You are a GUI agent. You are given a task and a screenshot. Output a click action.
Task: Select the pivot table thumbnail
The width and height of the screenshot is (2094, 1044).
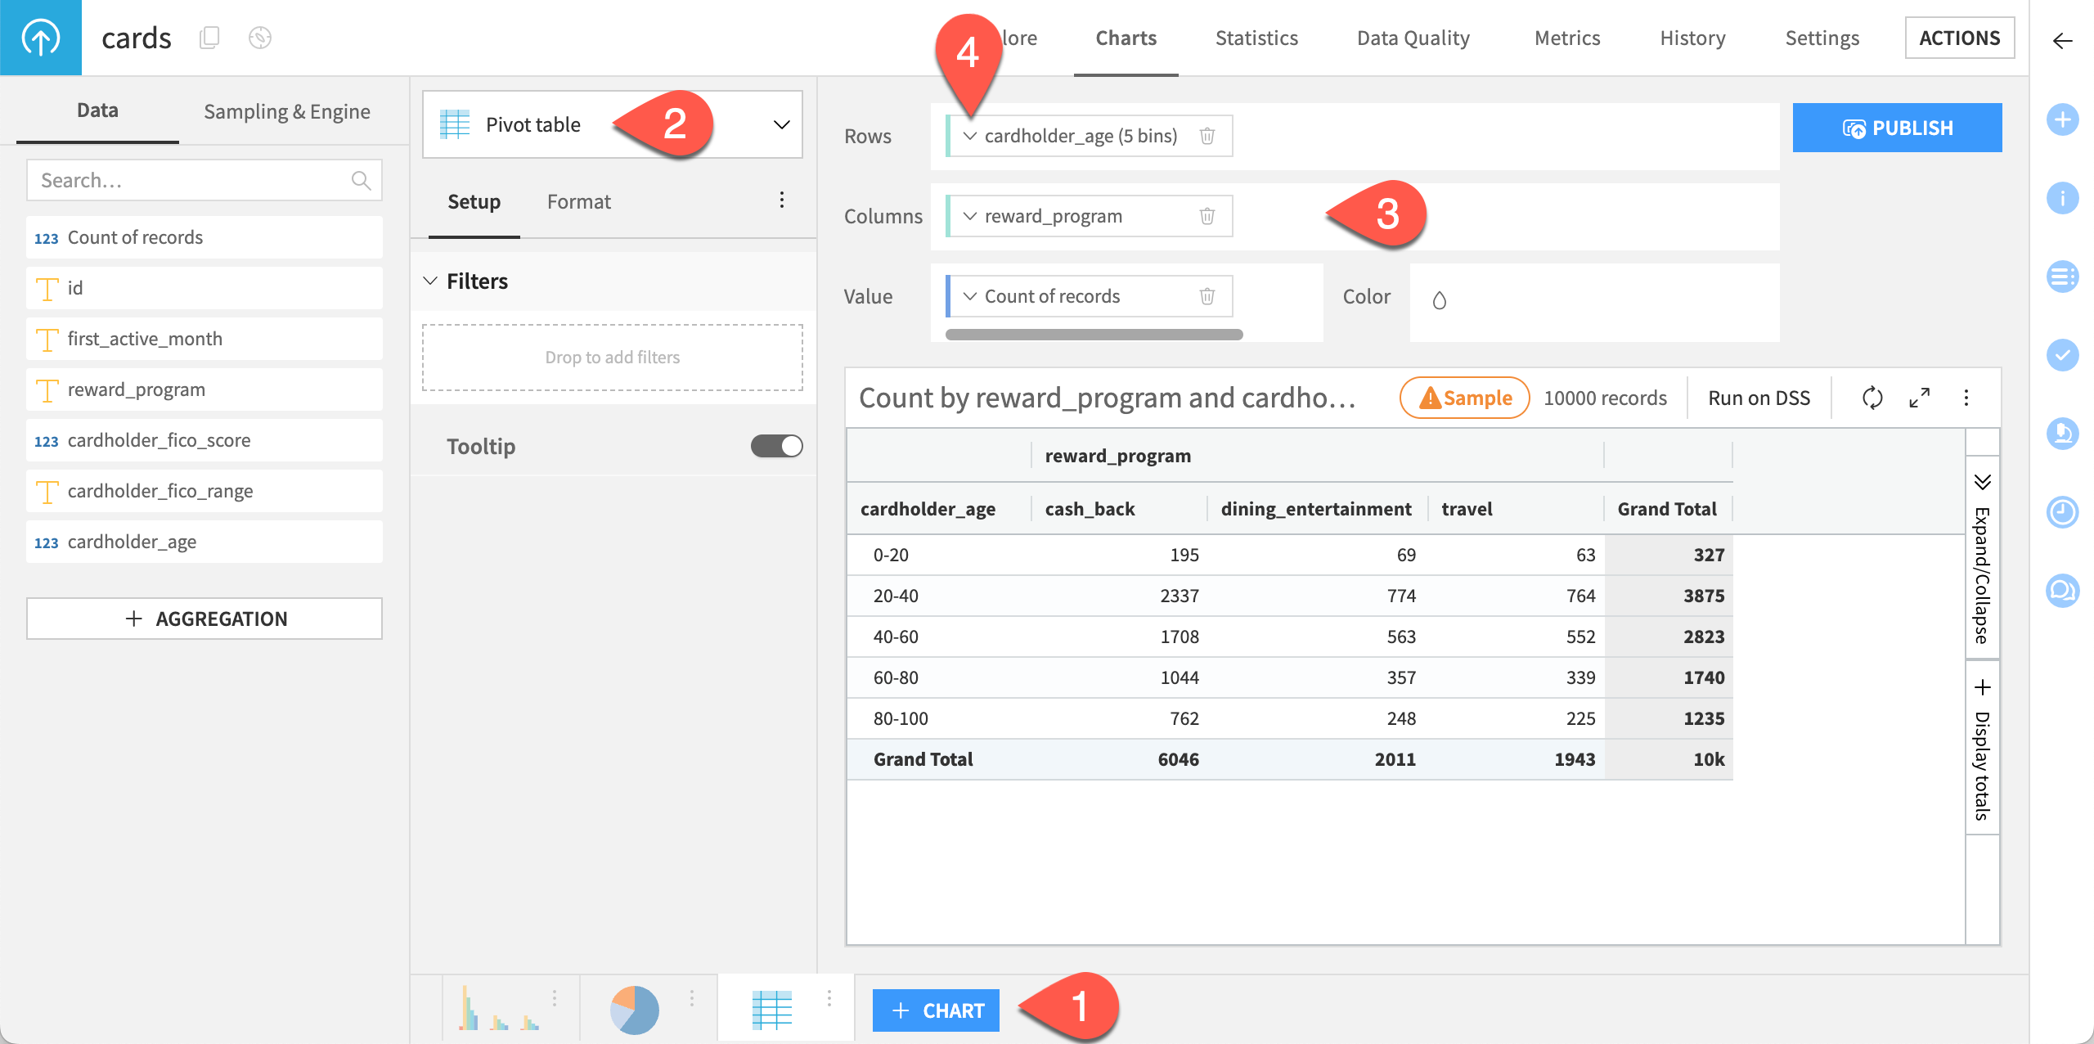point(772,1010)
